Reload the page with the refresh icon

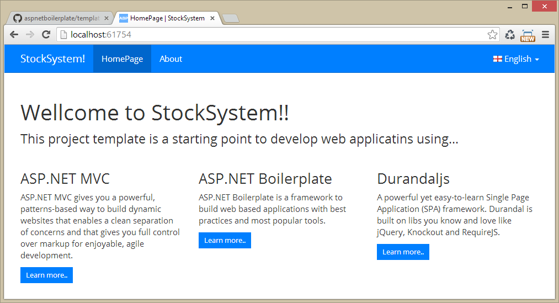46,35
